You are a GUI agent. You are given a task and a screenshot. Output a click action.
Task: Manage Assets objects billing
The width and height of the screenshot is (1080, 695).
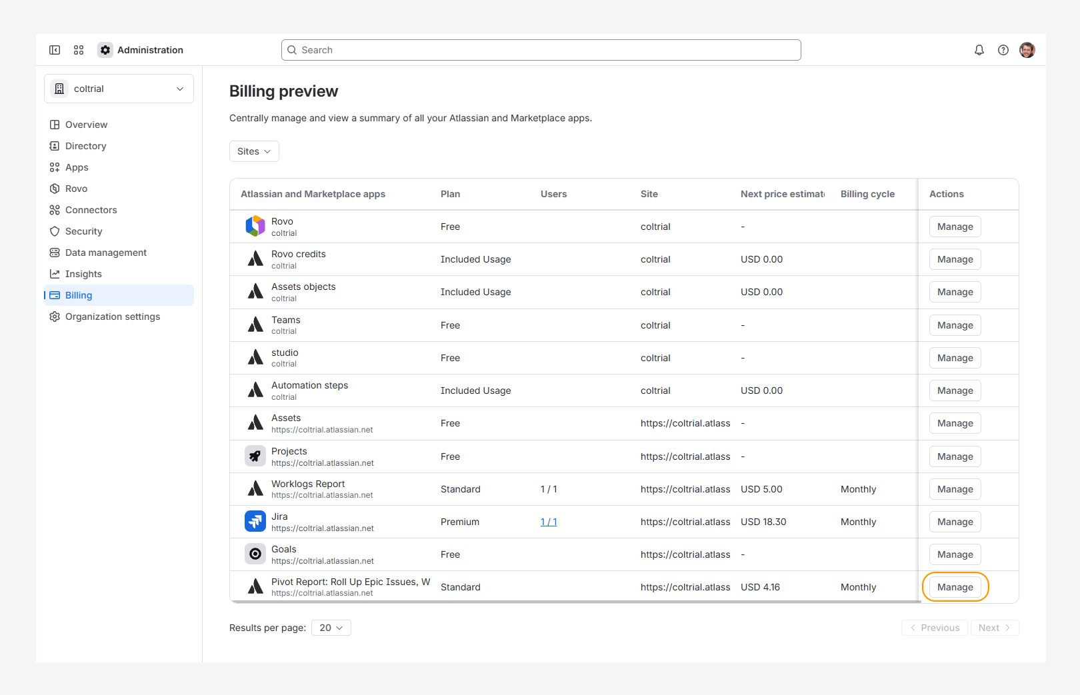click(x=955, y=292)
